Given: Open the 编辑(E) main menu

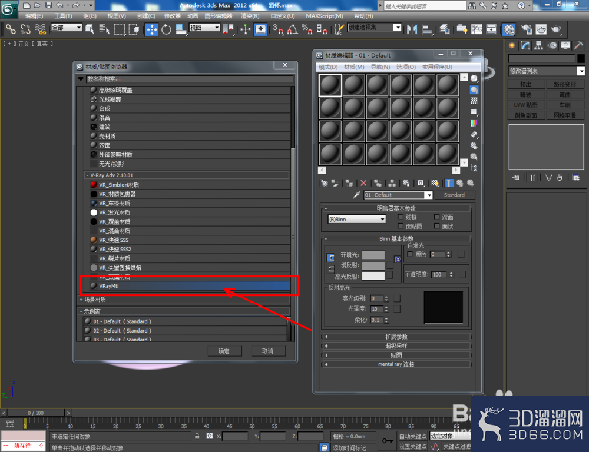Looking at the screenshot, I should point(34,16).
